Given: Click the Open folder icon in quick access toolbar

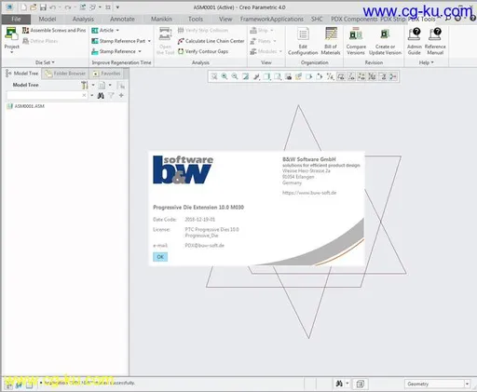Looking at the screenshot, I should (33, 7).
